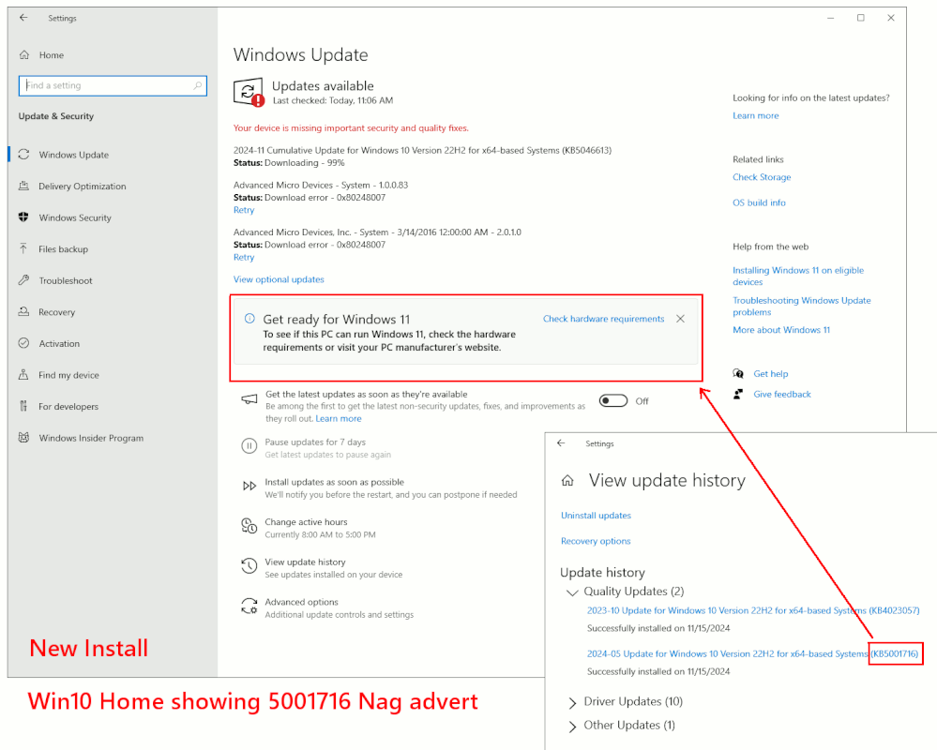
Task: Click Recovery options link in update history
Action: [596, 541]
